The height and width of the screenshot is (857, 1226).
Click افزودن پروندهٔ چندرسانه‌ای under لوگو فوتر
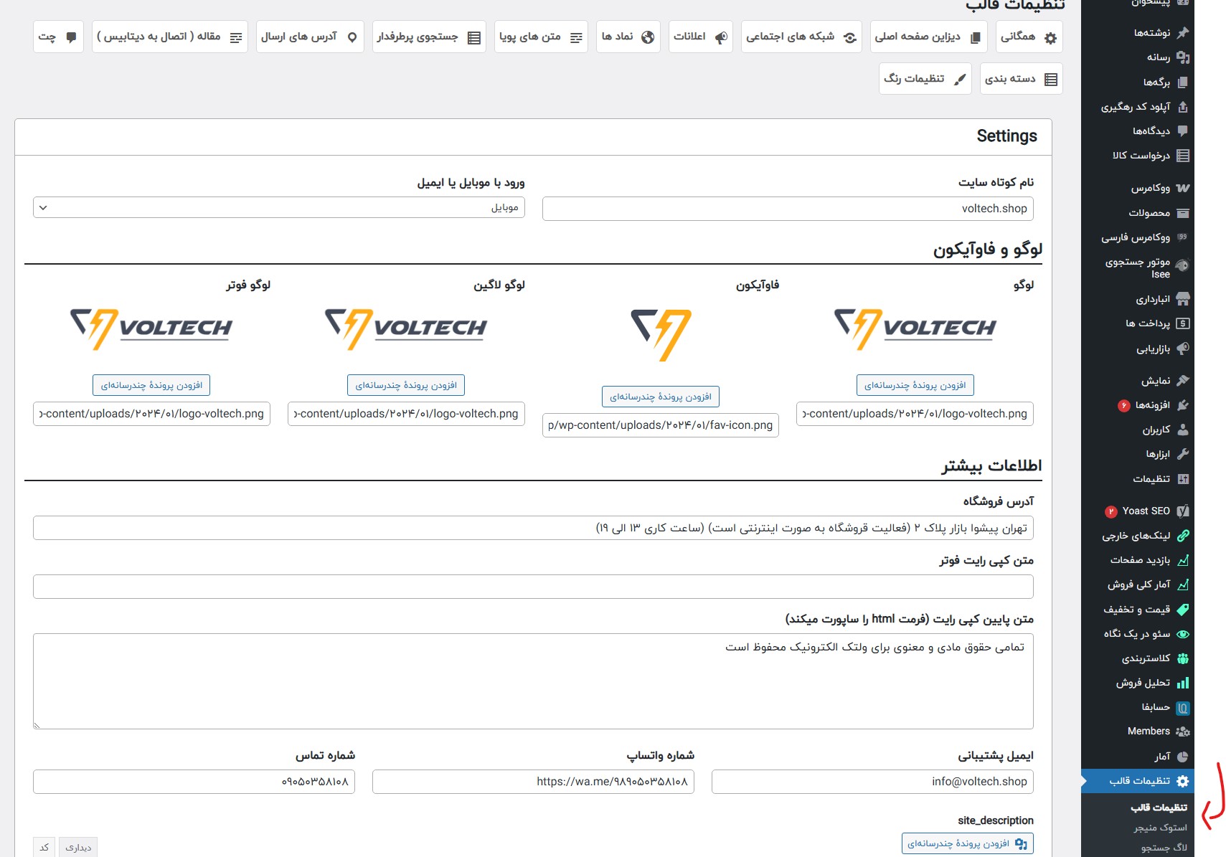151,385
